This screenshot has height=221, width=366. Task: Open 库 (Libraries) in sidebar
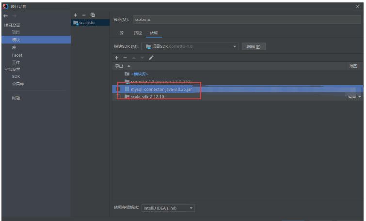[x=14, y=47]
